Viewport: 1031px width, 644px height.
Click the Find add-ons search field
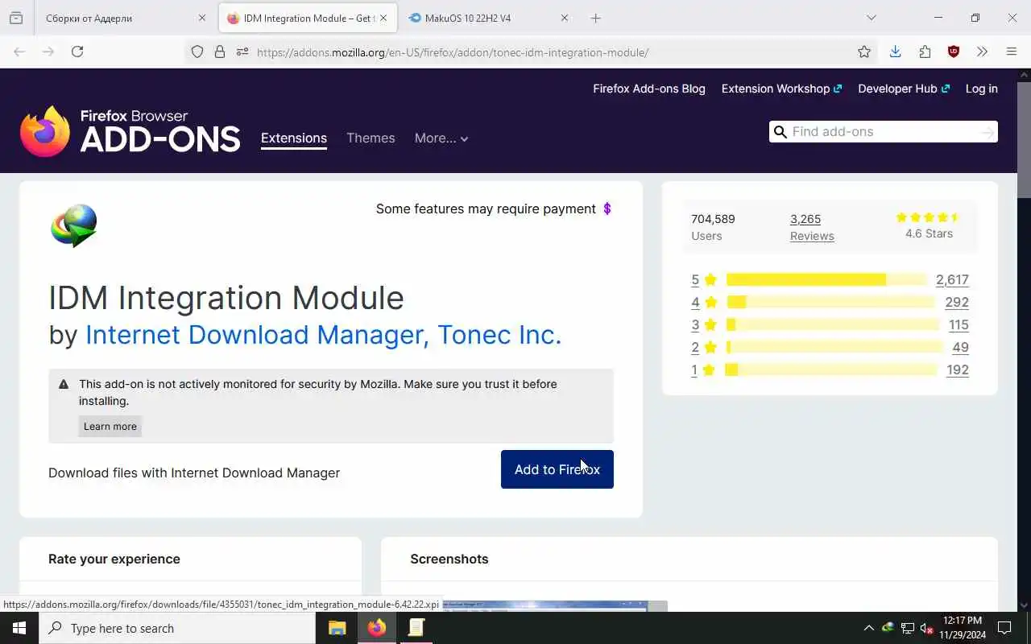[883, 132]
